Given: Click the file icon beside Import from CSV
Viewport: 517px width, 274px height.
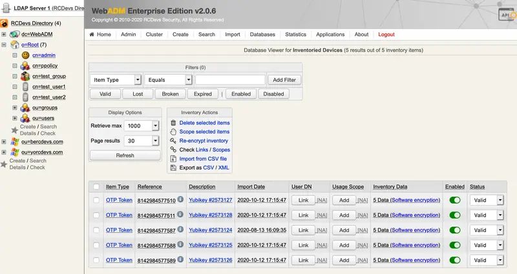Looking at the screenshot, I should tap(173, 159).
